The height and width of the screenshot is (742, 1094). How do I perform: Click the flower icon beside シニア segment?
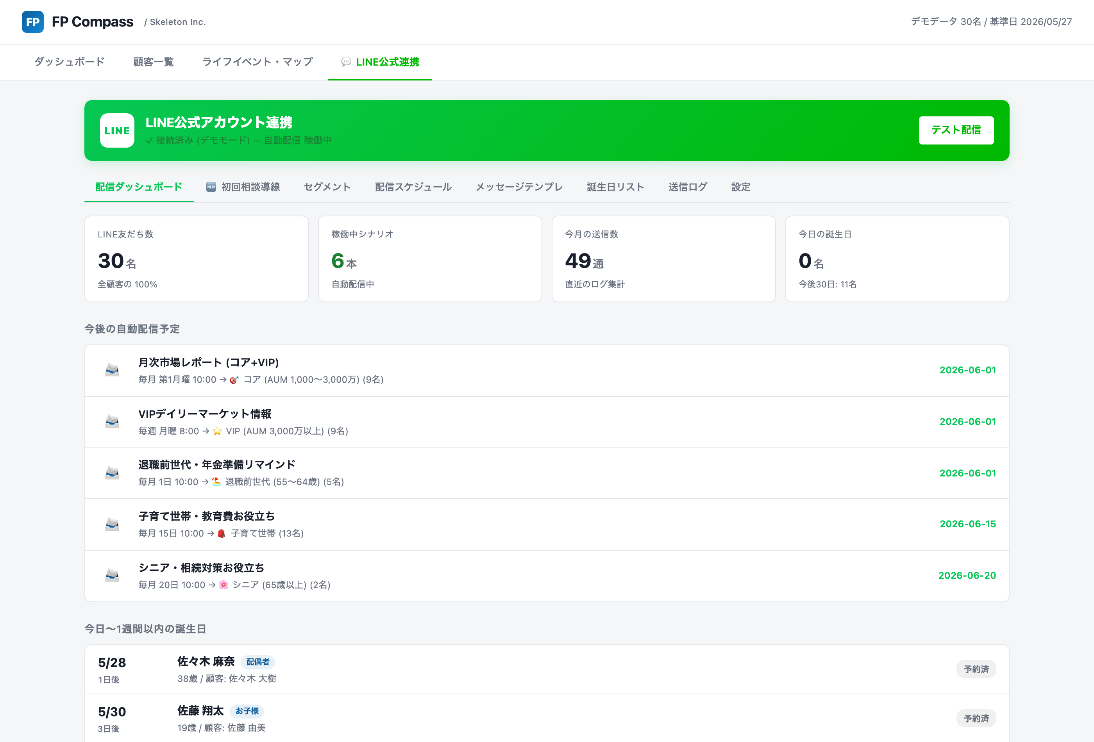pyautogui.click(x=223, y=585)
